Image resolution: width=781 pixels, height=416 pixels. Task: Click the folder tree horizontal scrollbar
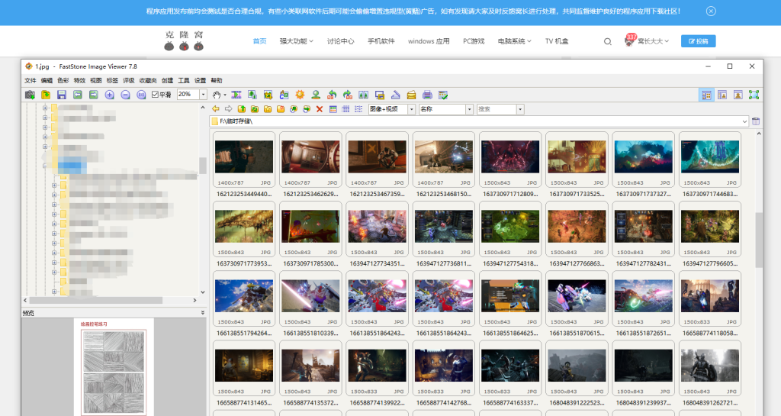point(95,301)
